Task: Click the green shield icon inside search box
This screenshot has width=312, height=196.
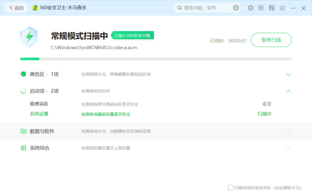Action: coord(236,8)
